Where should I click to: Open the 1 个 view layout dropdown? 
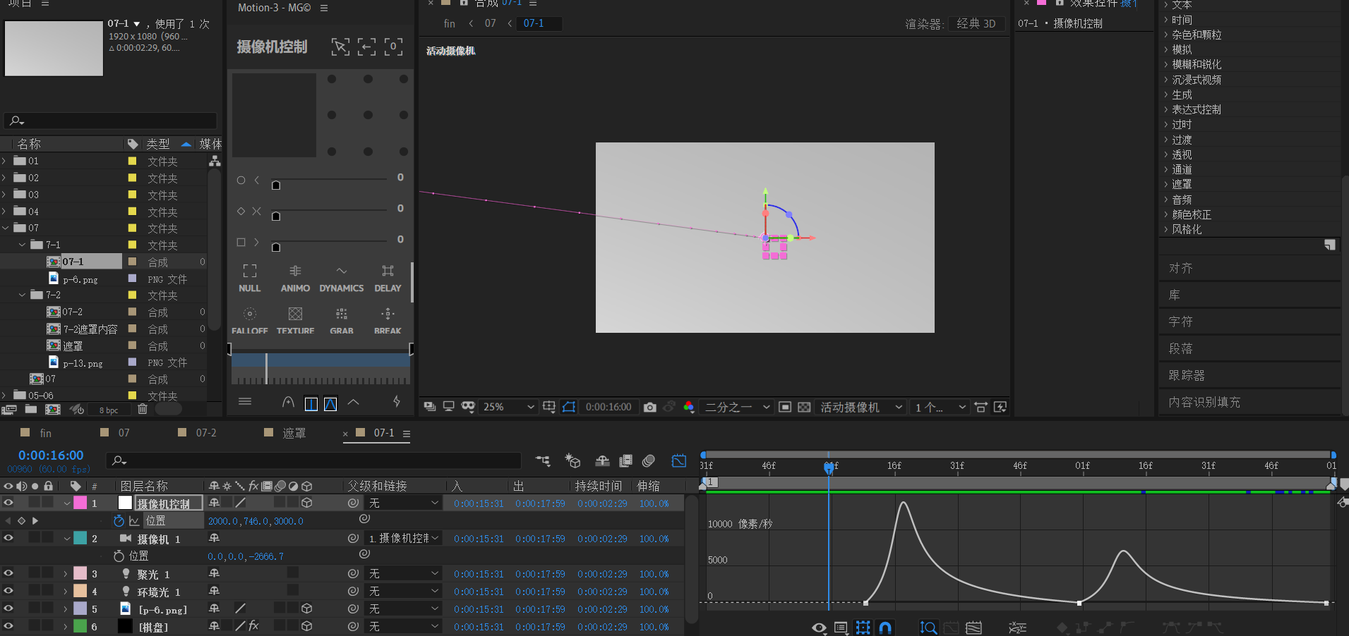pos(940,407)
